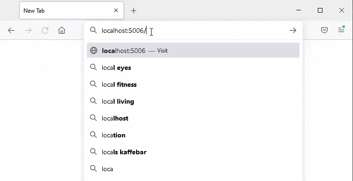This screenshot has height=181, width=353.
Task: Choose the 'locals kaffebar' search suggestion
Action: (193, 152)
